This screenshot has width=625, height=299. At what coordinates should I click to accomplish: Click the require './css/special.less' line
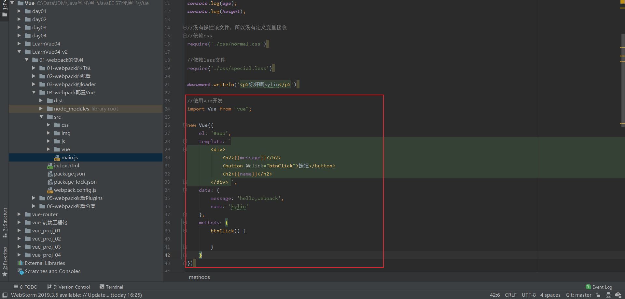tap(229, 68)
